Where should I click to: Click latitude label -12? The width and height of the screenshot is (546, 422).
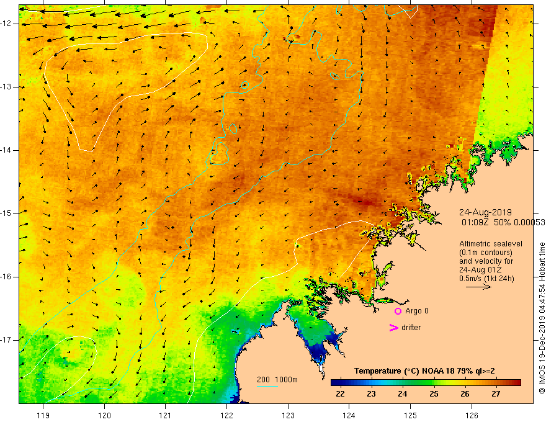(x=6, y=24)
